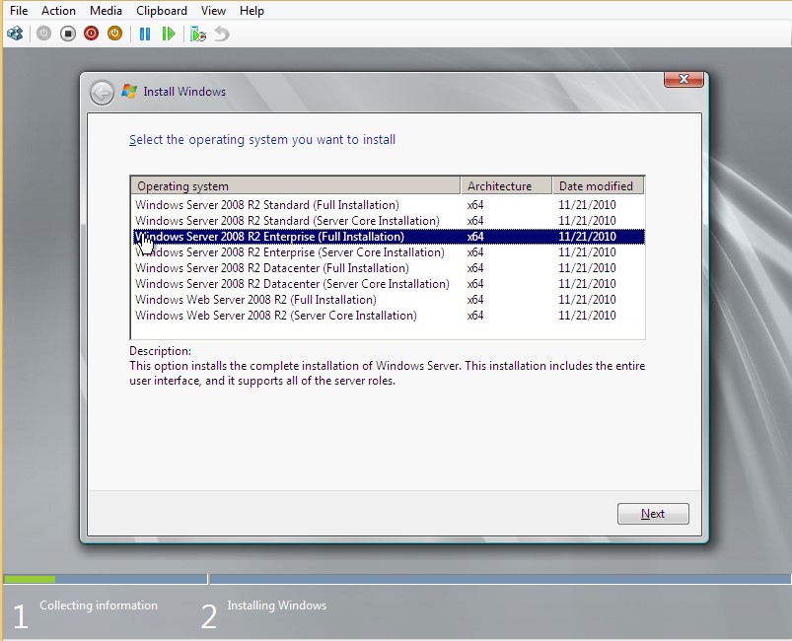Sort by Date modified column header
The height and width of the screenshot is (641, 792).
tap(598, 185)
